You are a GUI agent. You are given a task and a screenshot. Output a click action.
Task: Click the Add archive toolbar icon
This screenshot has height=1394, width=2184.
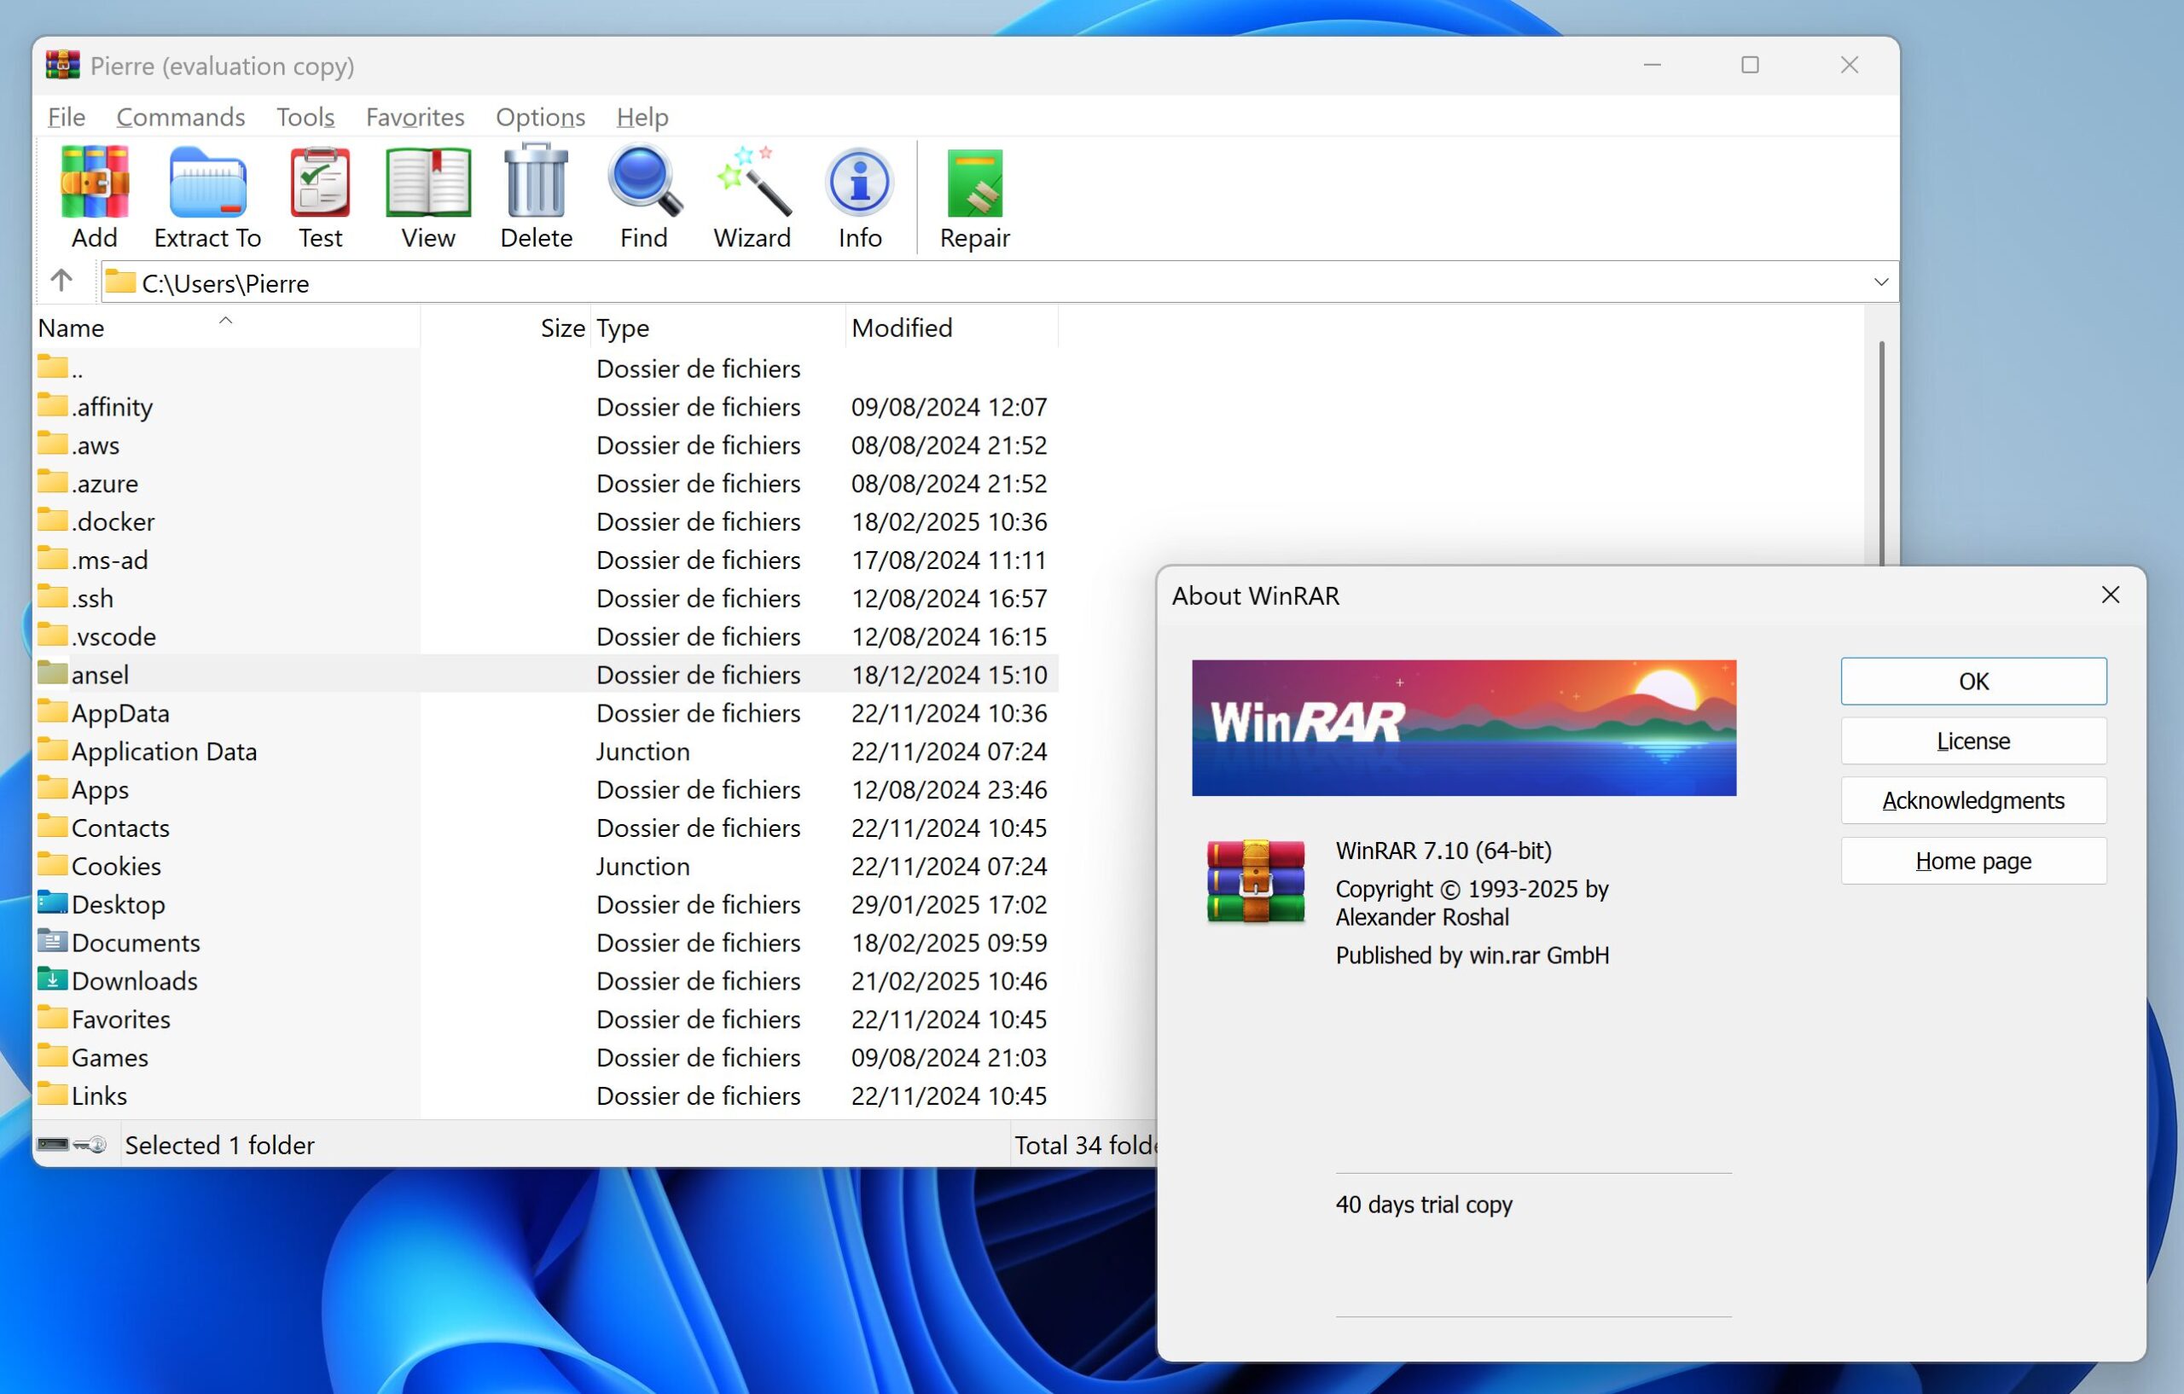95,183
